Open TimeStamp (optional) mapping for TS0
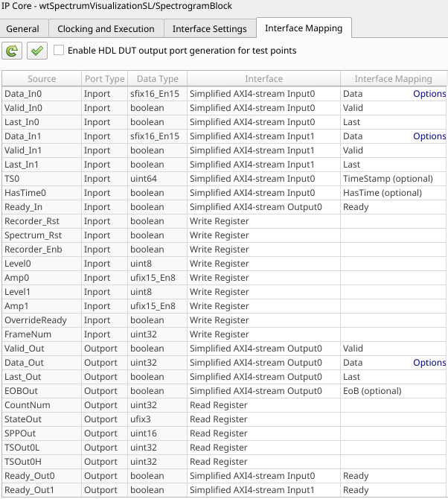The height and width of the screenshot is (499, 448). point(394,179)
